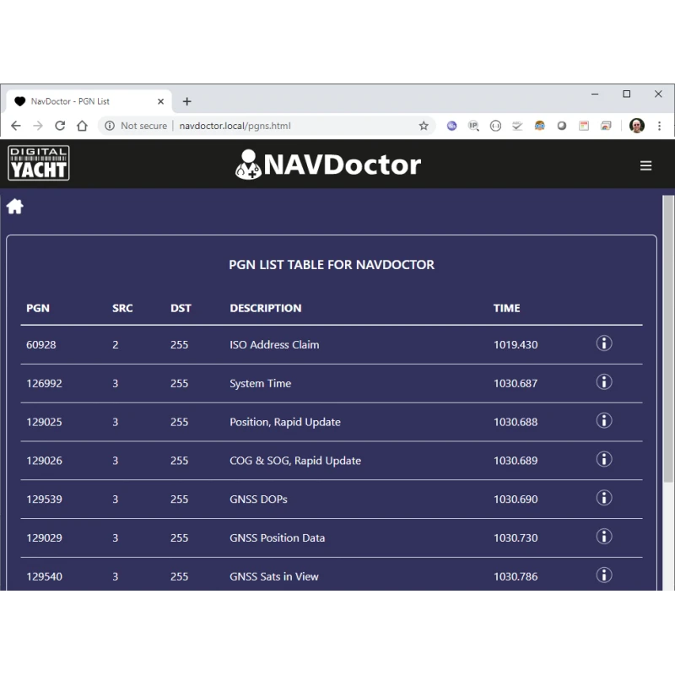Go back using browser back arrow
This screenshot has width=675, height=675.
click(16, 126)
